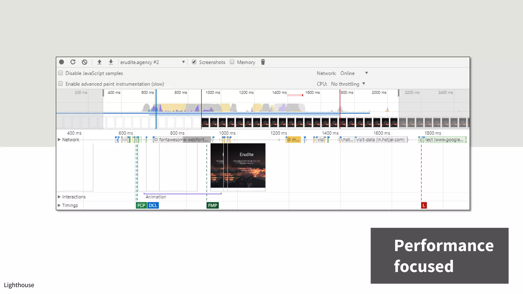Click the clear recording icon

85,62
